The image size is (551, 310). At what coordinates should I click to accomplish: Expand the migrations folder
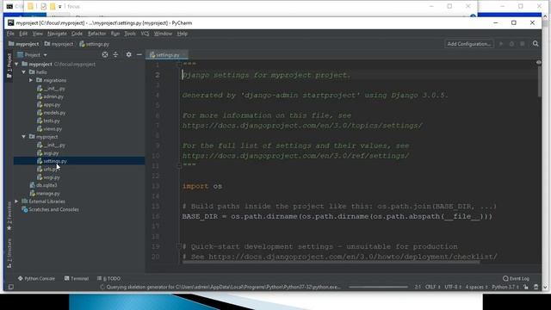point(31,80)
